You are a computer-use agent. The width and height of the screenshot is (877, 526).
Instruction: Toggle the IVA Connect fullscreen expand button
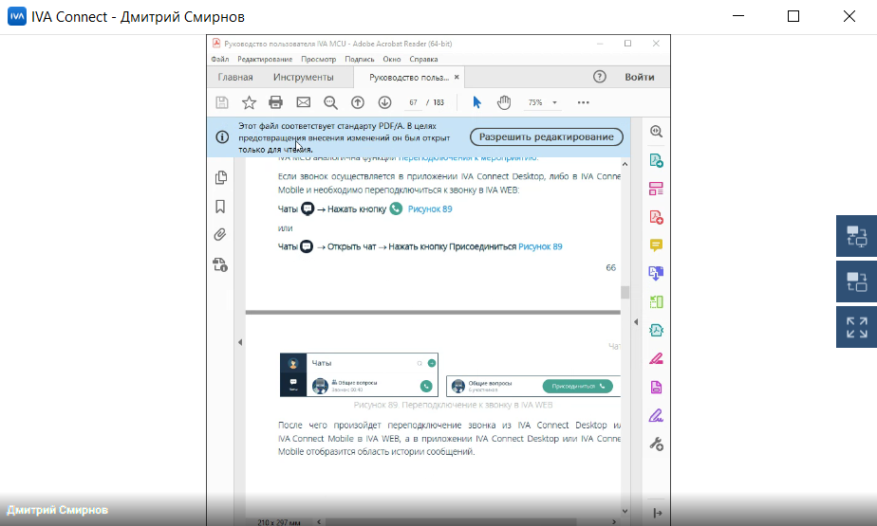pyautogui.click(x=856, y=328)
